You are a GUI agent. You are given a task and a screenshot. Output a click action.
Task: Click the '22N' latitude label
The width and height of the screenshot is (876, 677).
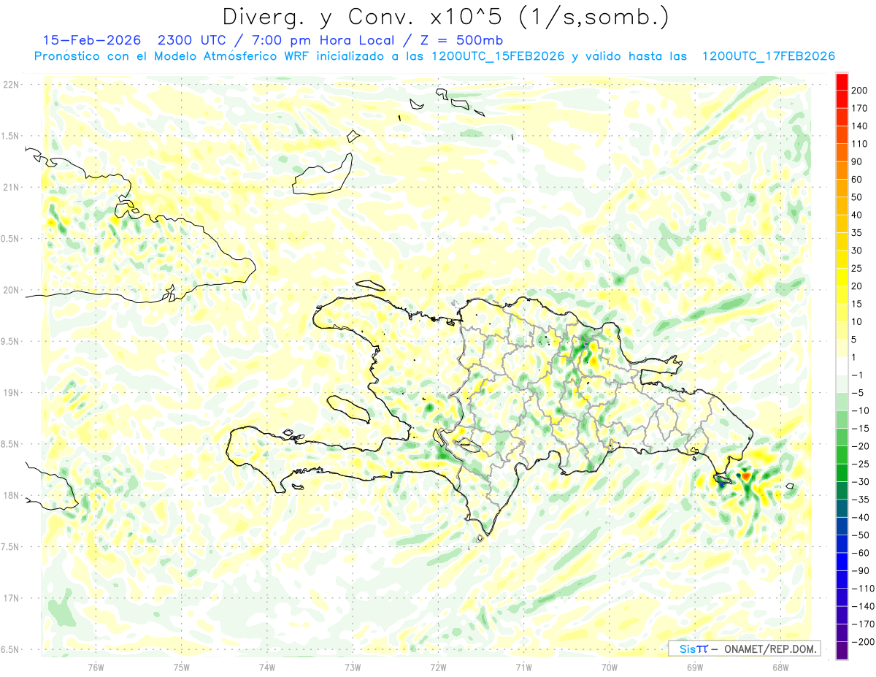click(x=11, y=85)
